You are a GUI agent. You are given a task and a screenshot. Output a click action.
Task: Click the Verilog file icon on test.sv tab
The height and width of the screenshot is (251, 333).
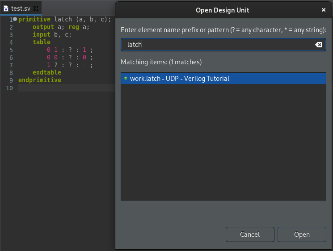6,8
